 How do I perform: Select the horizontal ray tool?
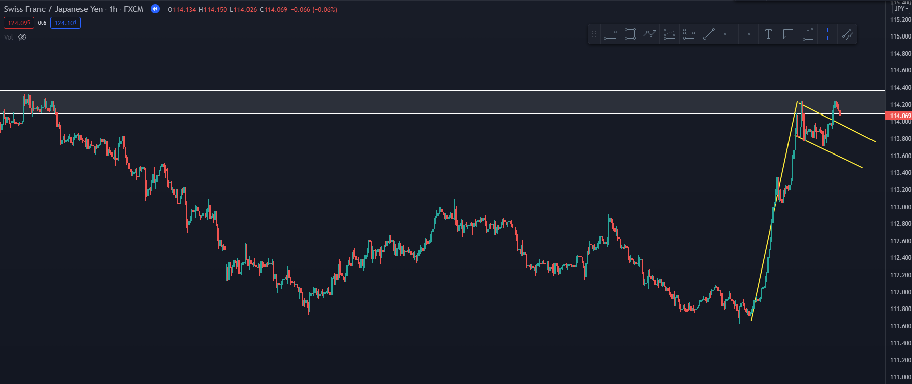[x=729, y=34]
